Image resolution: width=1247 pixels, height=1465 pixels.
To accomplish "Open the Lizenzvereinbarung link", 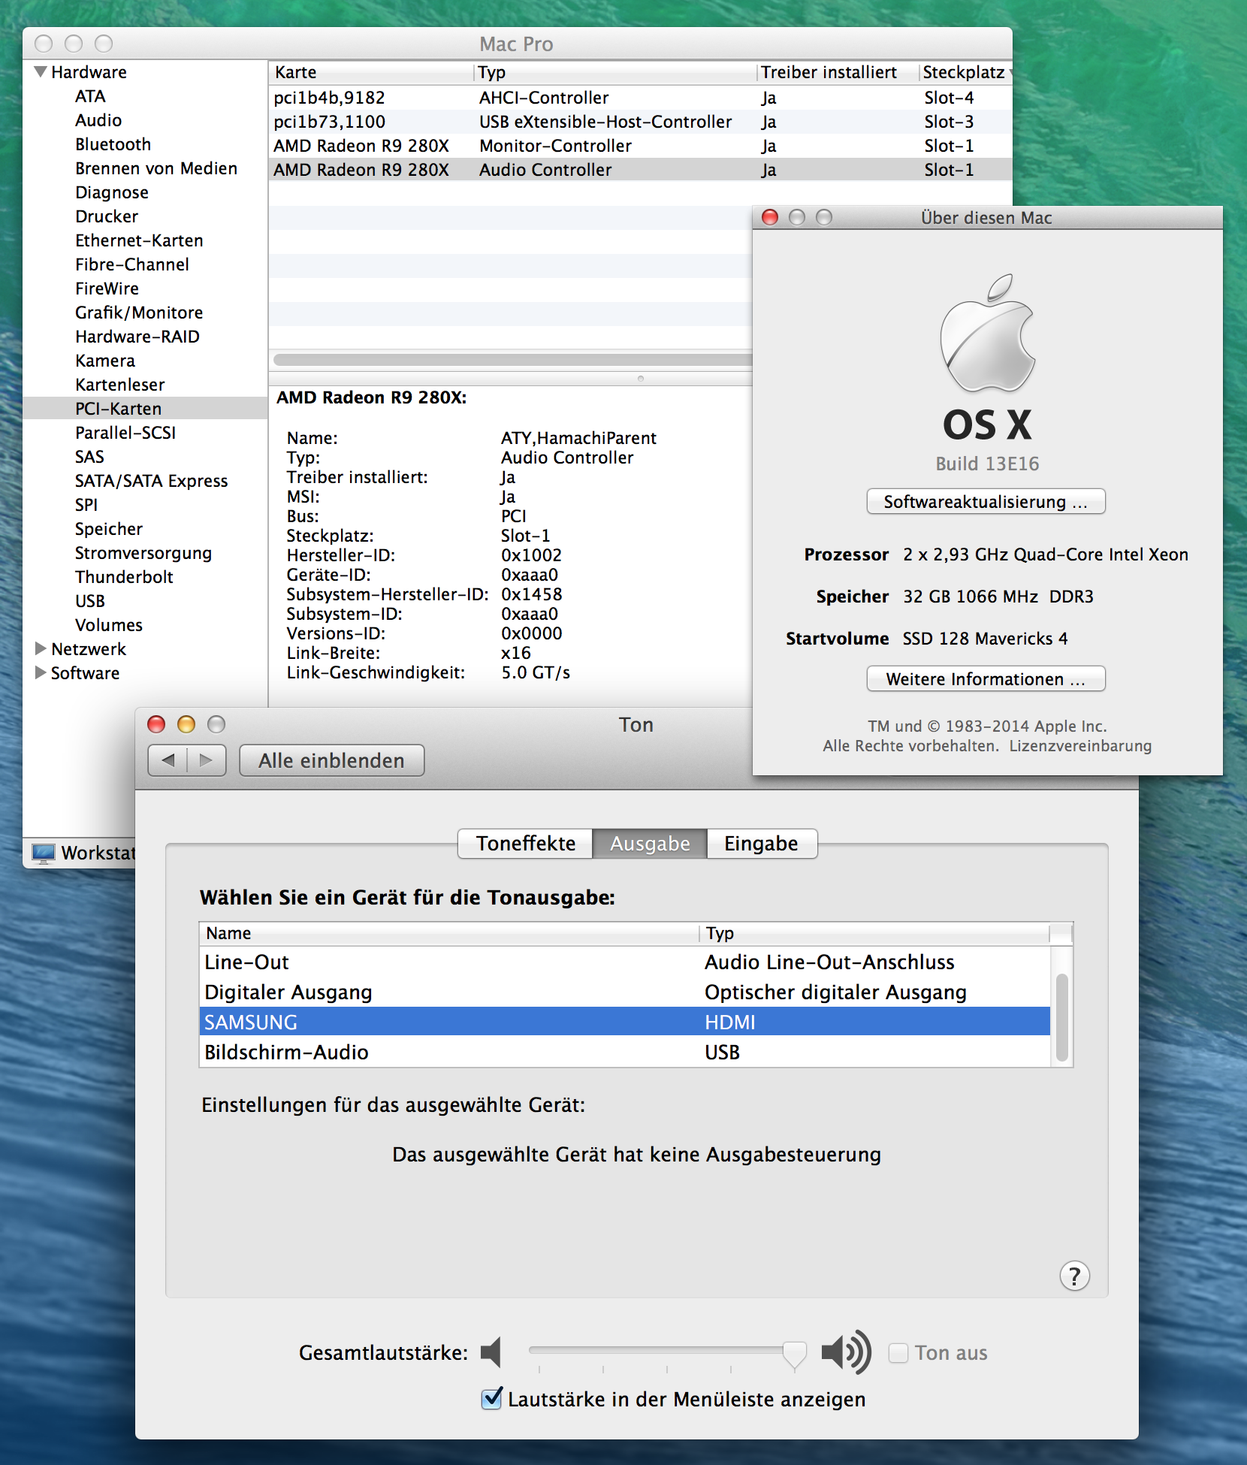I will [1080, 746].
